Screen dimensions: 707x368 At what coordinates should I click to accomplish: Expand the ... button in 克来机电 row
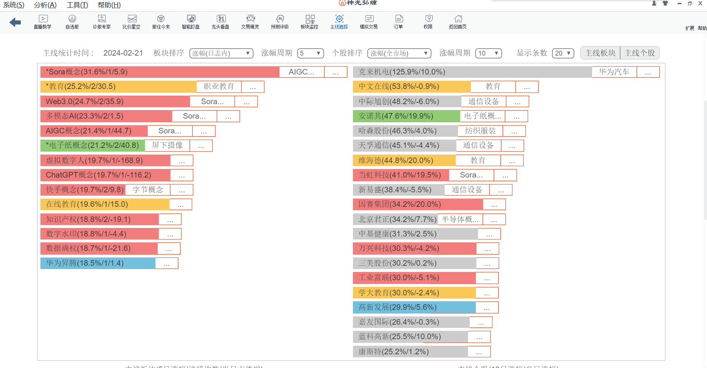click(648, 72)
